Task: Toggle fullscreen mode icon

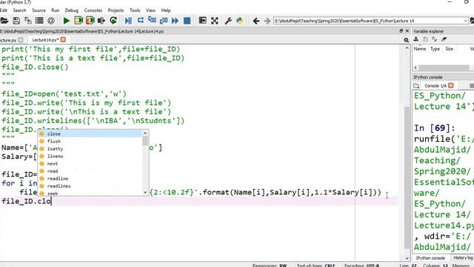Action: [215, 21]
